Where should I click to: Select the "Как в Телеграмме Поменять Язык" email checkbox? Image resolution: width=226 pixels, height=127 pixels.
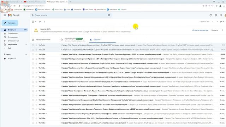33,91
